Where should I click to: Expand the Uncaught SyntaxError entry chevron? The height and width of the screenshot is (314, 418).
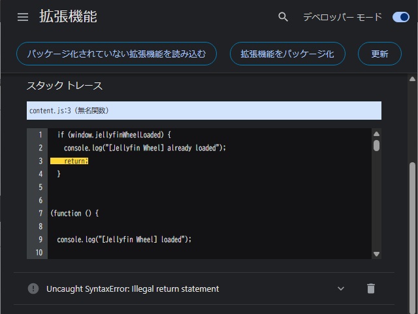340,288
